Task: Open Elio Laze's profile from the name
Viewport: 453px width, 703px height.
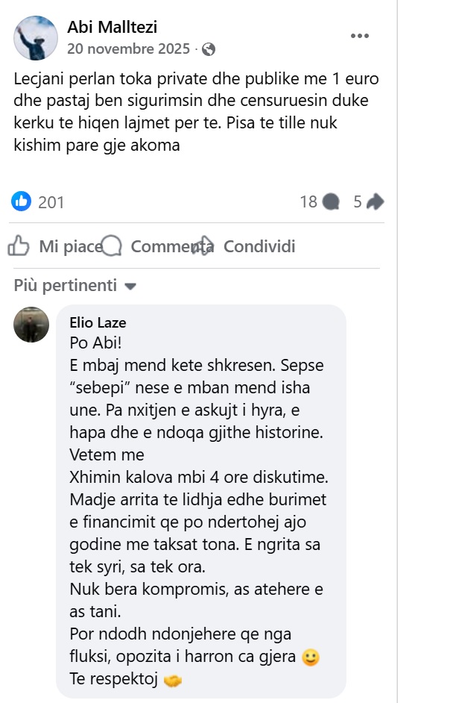Action: (x=98, y=322)
